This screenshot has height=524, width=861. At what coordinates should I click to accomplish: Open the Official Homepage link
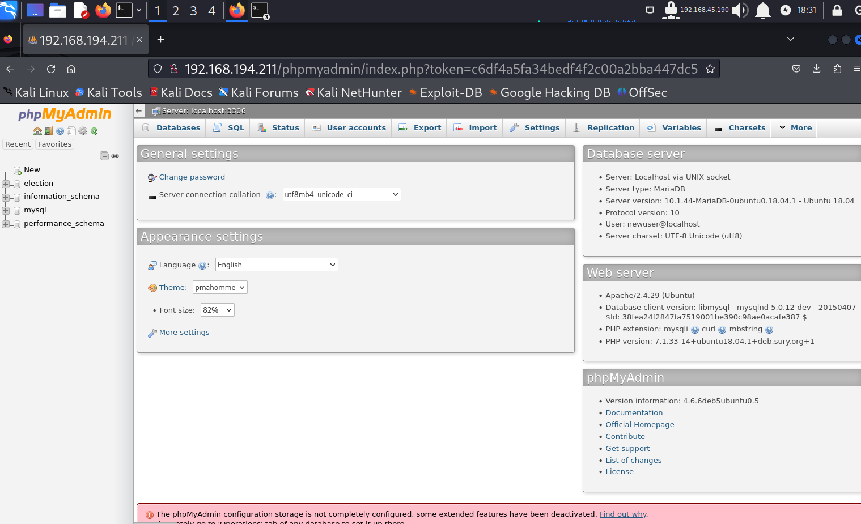[x=640, y=424]
